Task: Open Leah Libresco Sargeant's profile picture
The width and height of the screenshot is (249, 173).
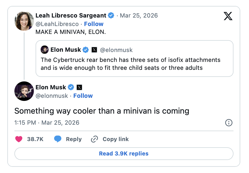Action: (24, 21)
